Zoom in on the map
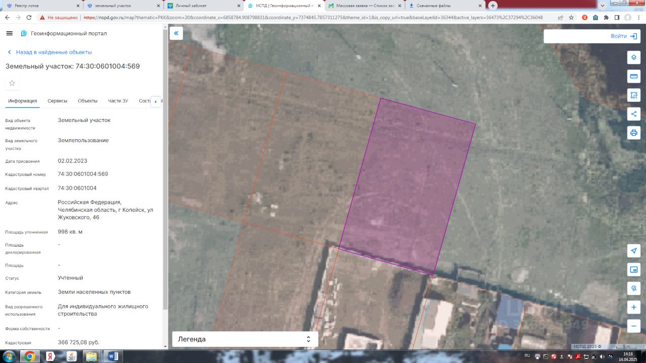This screenshot has height=363, width=646. coord(634,307)
